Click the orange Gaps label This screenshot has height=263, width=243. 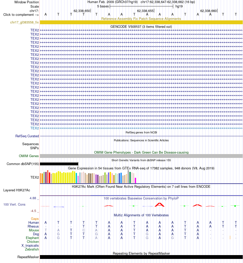(35, 219)
